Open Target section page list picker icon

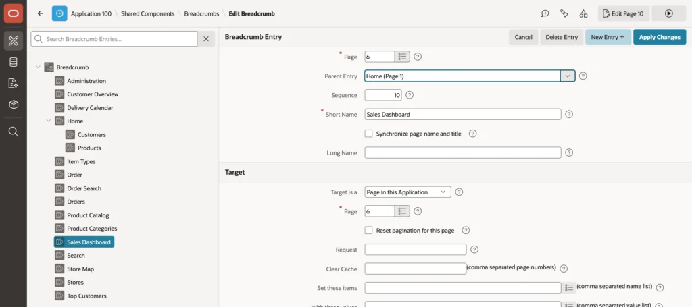(402, 211)
